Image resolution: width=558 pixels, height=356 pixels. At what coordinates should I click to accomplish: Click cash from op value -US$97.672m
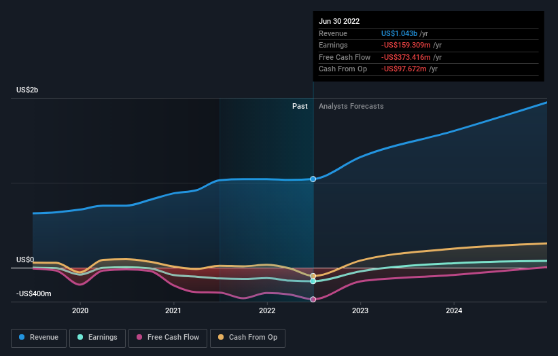click(404, 69)
